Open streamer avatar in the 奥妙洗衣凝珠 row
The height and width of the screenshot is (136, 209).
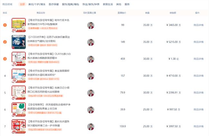(x=91, y=127)
